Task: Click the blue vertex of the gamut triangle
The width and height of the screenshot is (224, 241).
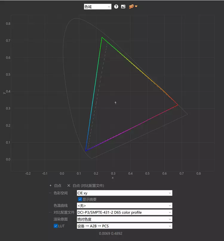Action: tap(86, 151)
